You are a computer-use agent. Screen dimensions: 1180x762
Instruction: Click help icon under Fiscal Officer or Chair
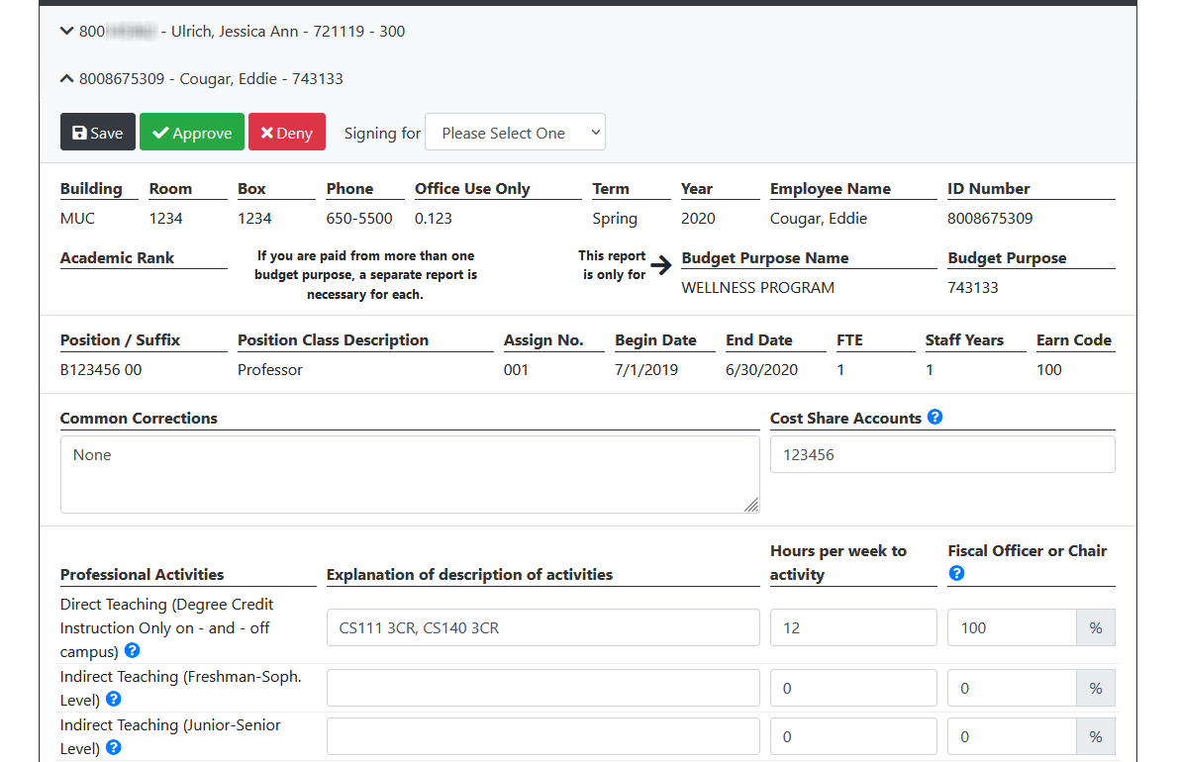click(x=956, y=573)
